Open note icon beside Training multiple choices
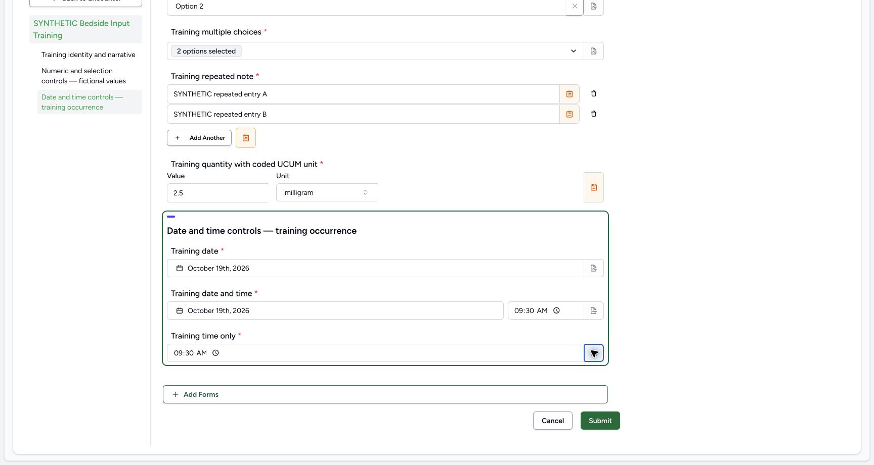 coord(594,51)
